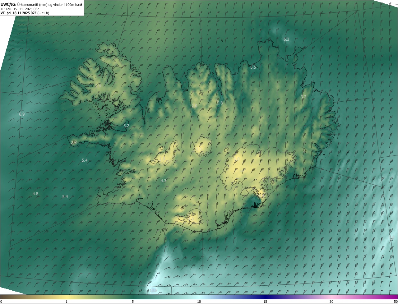Click the 50 tick label on the colorbar
Screen dimensions: 398x304
396,302
